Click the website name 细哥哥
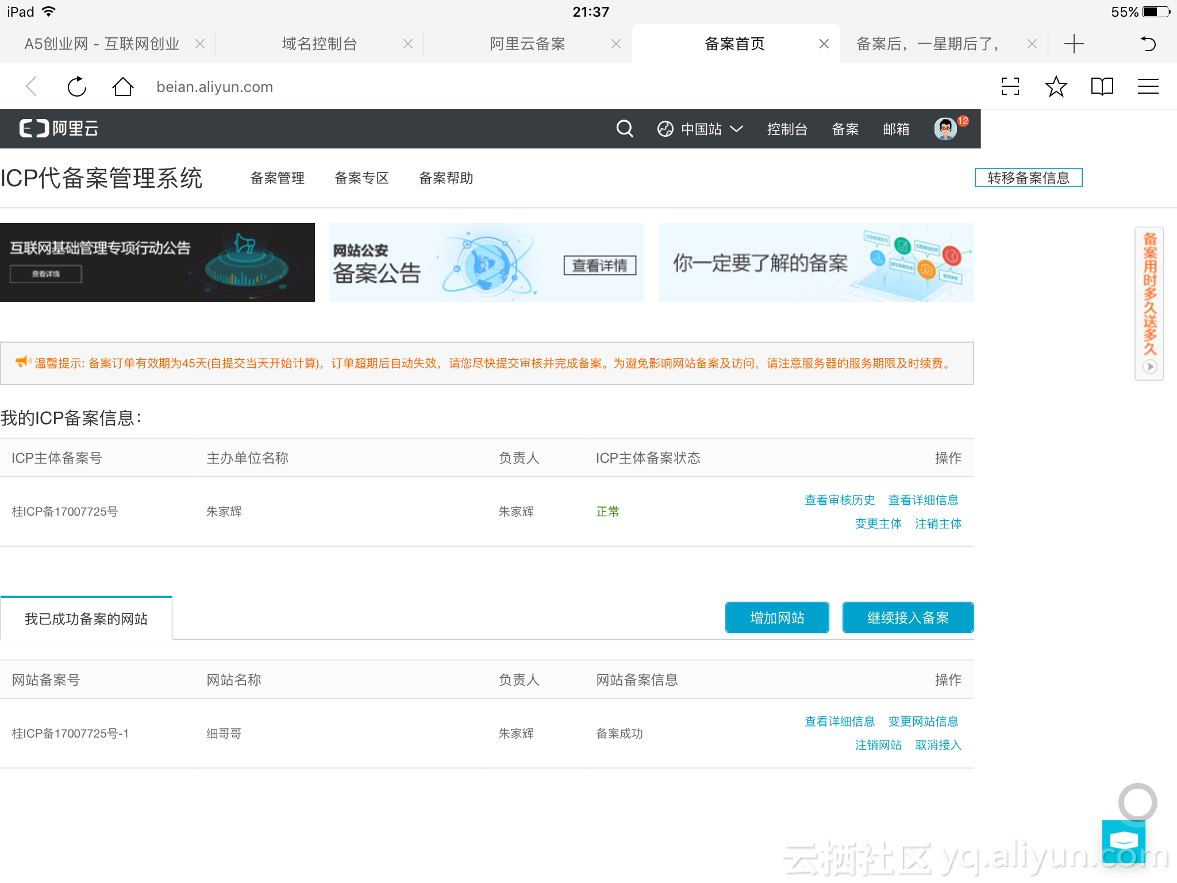 (x=224, y=734)
